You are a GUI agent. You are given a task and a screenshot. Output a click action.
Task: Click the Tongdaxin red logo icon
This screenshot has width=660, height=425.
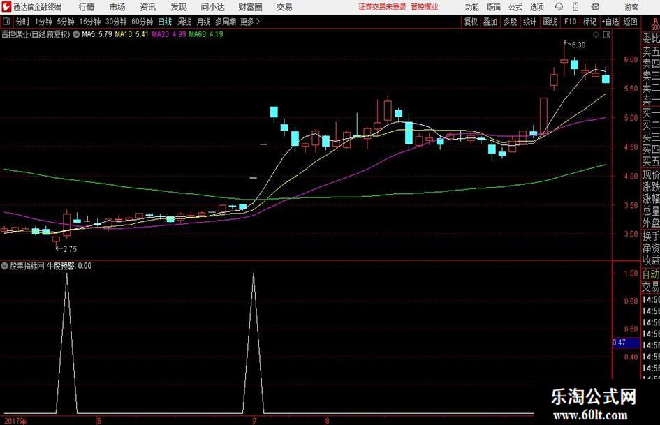(x=6, y=7)
